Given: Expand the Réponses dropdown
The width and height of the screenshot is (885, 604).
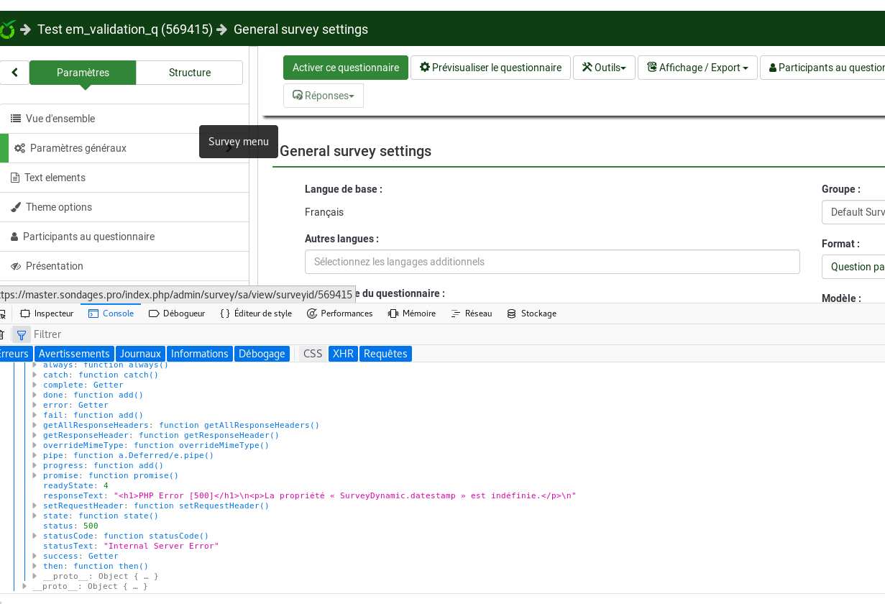Looking at the screenshot, I should click(324, 96).
